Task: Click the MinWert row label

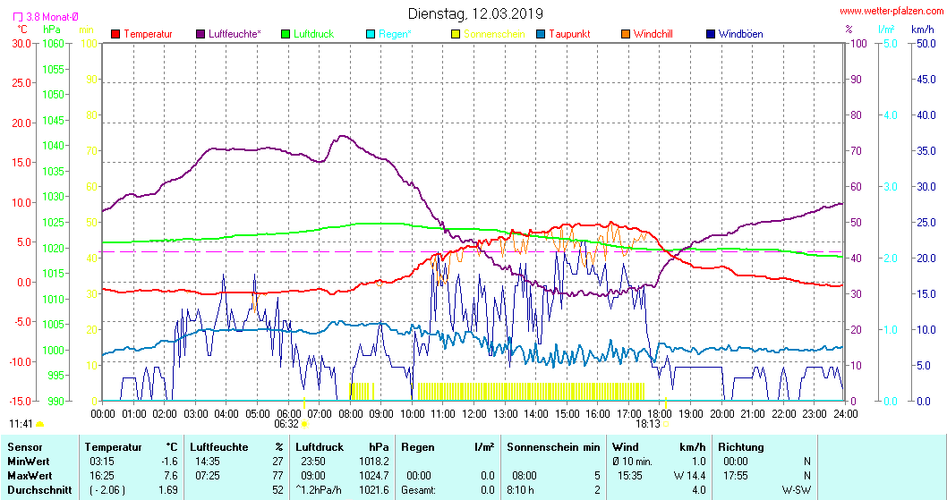Action: coord(29,462)
